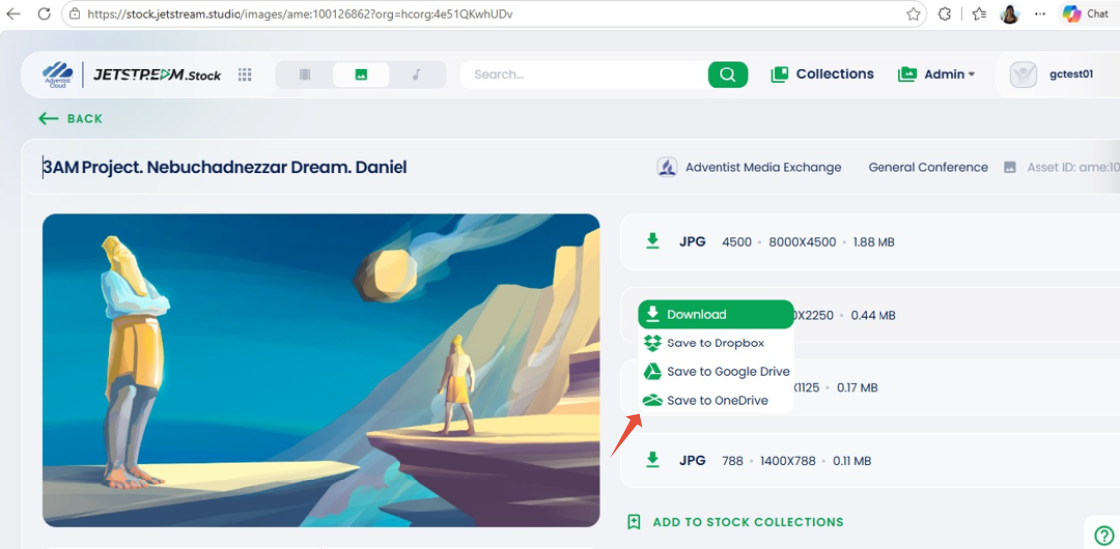
Task: Open the Nebuchadnezzar Dream image preview
Action: pyautogui.click(x=321, y=370)
